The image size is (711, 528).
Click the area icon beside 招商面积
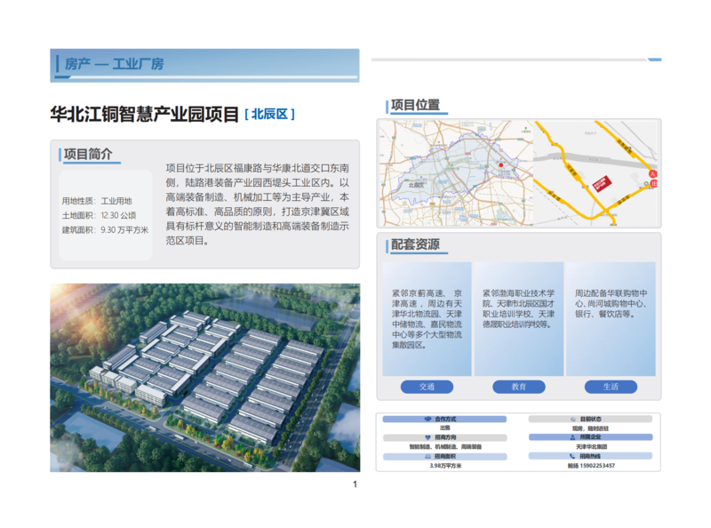click(x=427, y=456)
